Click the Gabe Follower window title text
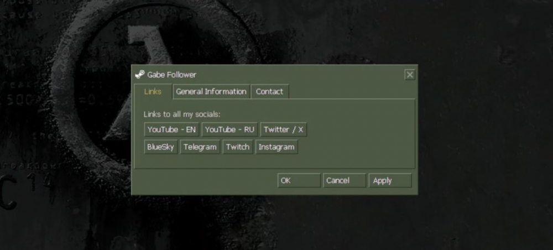 click(x=171, y=75)
